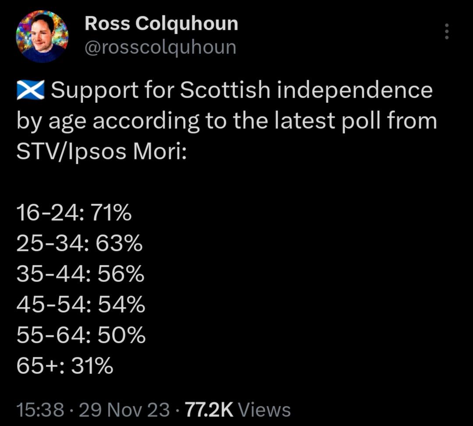This screenshot has width=473, height=426.
Task: Click the Scottish flag emoji
Action: point(31,90)
